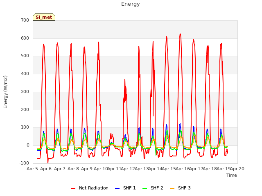This screenshot has height=196, width=262.
Task: Toggle the Net Radiation legend entry
Action: [90, 188]
